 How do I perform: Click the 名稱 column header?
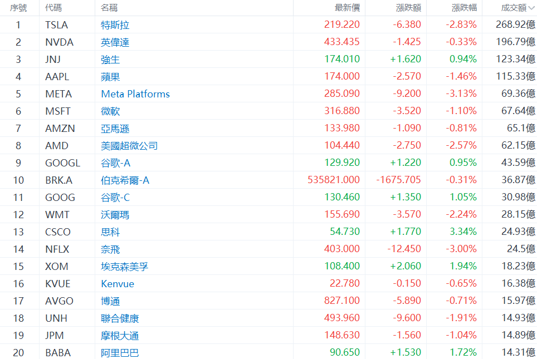(x=109, y=8)
